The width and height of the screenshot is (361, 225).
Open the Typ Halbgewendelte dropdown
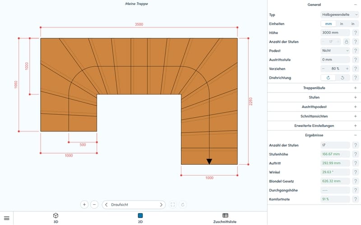coord(340,14)
